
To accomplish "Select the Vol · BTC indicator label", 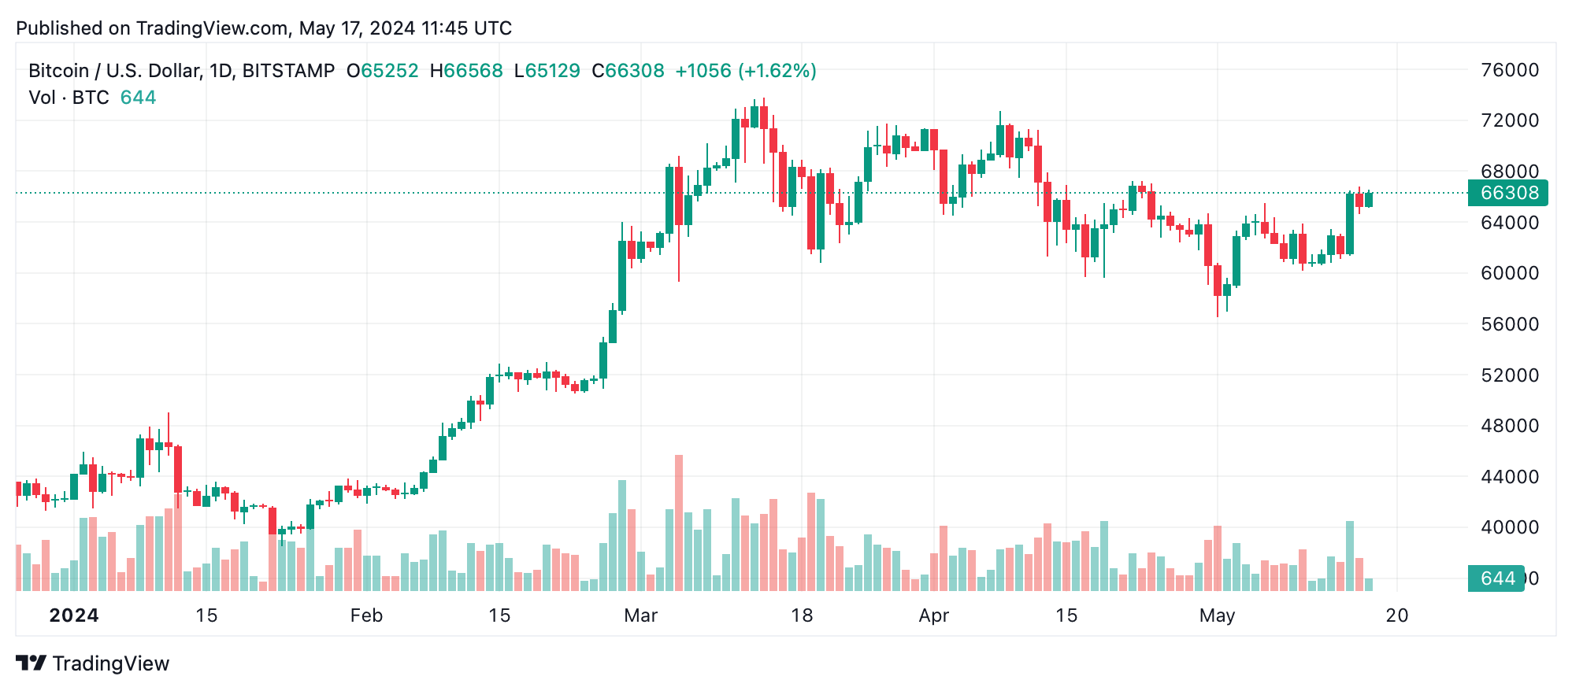I will coord(69,98).
